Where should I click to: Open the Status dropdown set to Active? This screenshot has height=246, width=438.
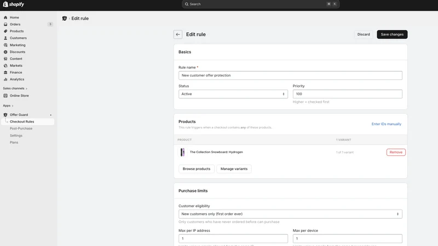233,94
